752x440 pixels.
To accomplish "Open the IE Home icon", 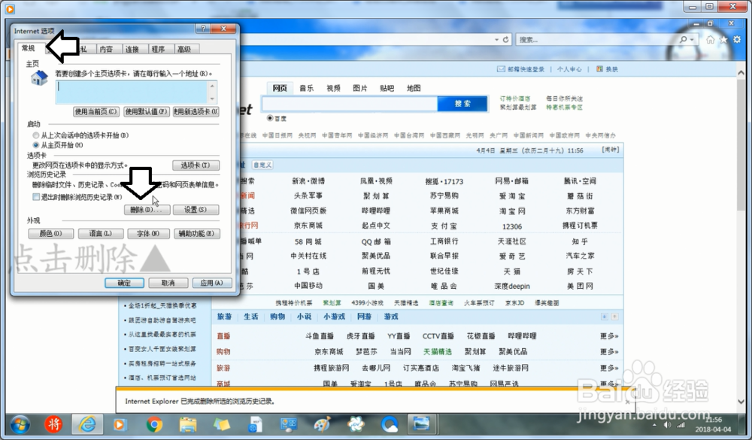I will click(x=711, y=40).
